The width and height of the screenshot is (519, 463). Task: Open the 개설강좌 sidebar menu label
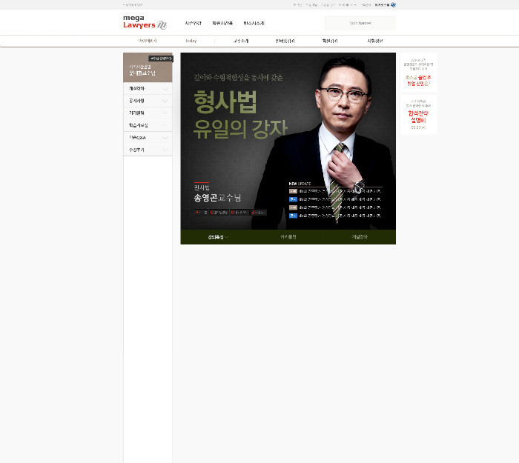point(136,89)
